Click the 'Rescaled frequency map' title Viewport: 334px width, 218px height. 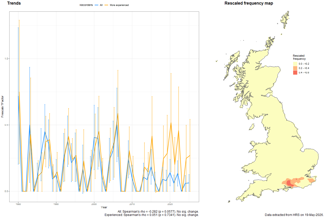click(249, 3)
